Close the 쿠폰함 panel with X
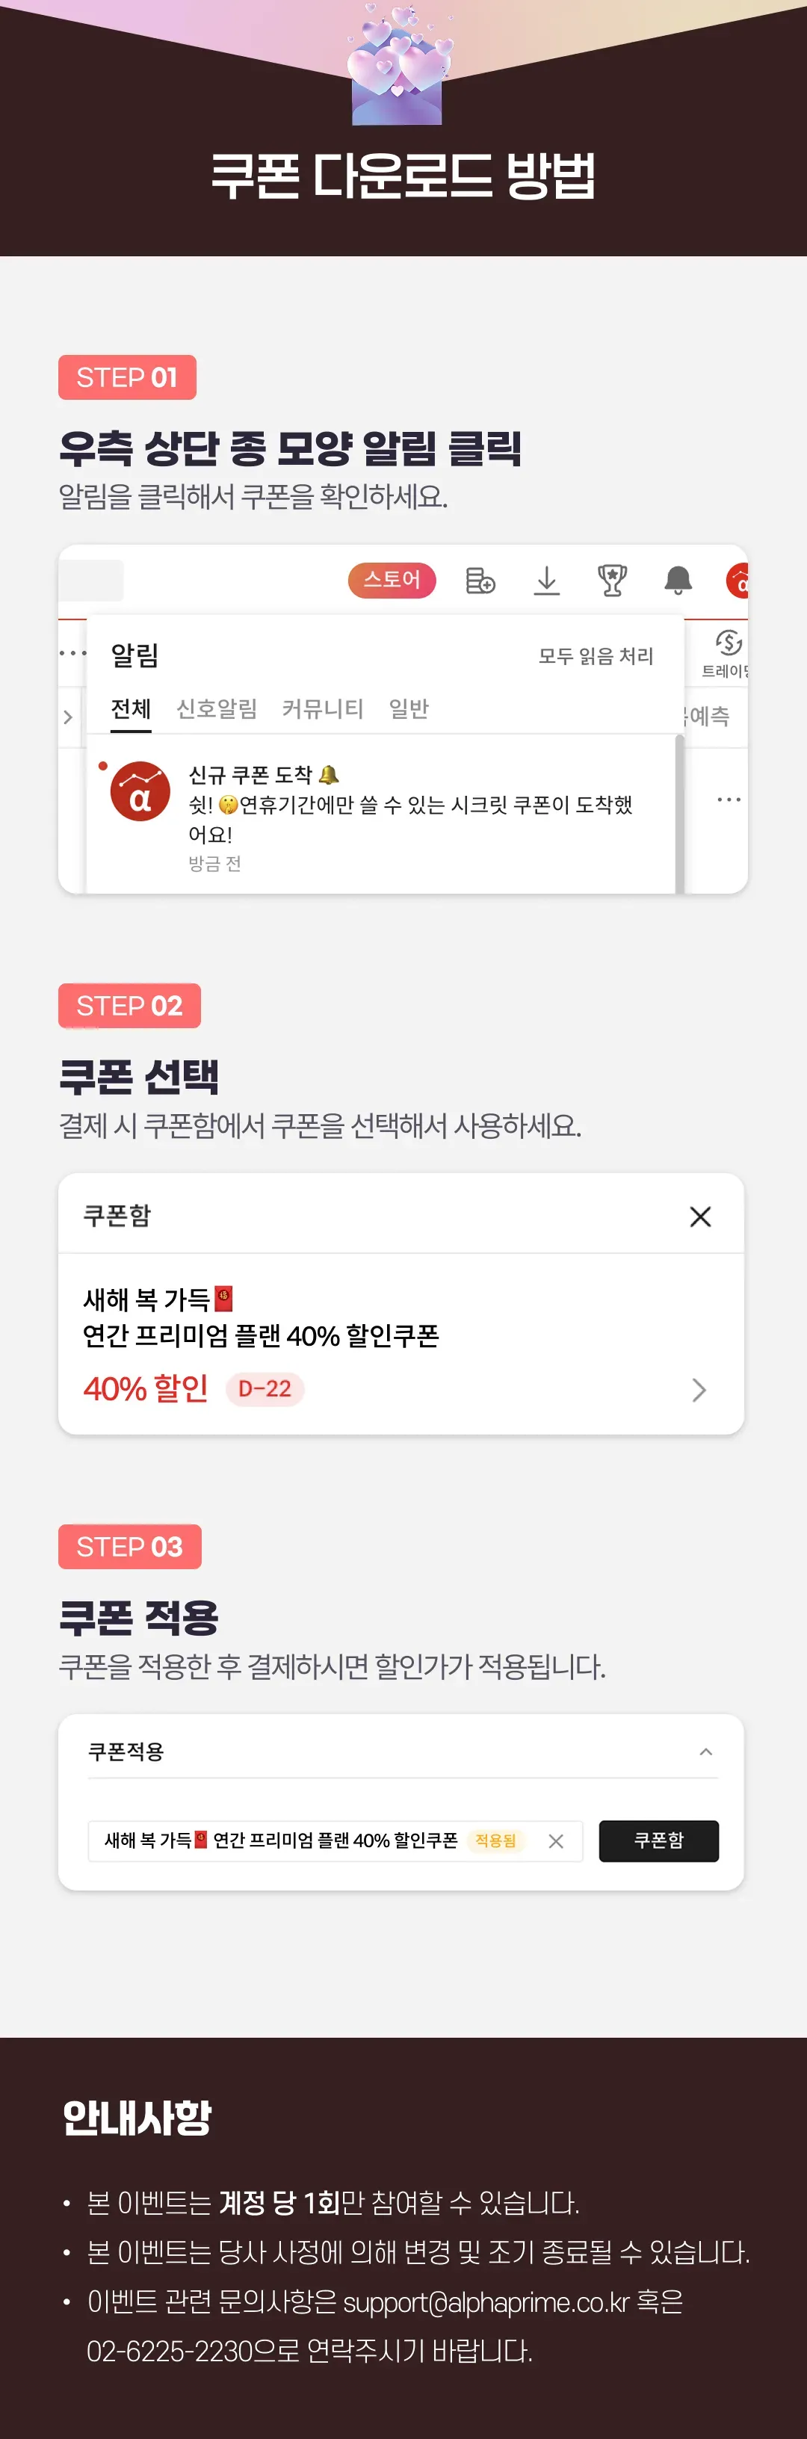The width and height of the screenshot is (807, 2439). pos(700,1217)
